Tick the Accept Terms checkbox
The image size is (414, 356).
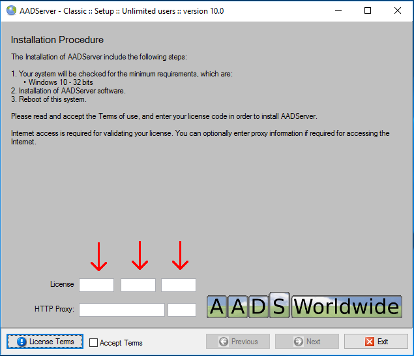click(94, 342)
